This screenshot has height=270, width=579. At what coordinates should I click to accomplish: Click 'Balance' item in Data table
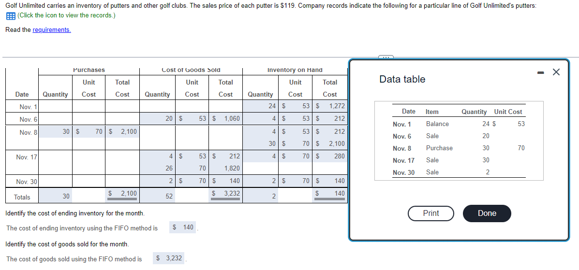click(437, 124)
